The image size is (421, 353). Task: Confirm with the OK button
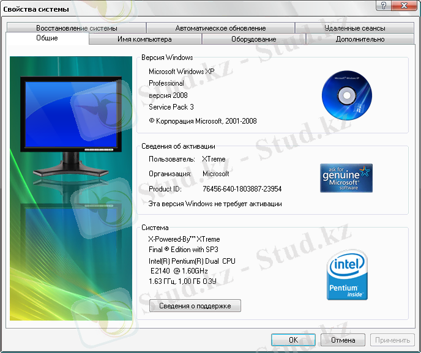point(293,340)
